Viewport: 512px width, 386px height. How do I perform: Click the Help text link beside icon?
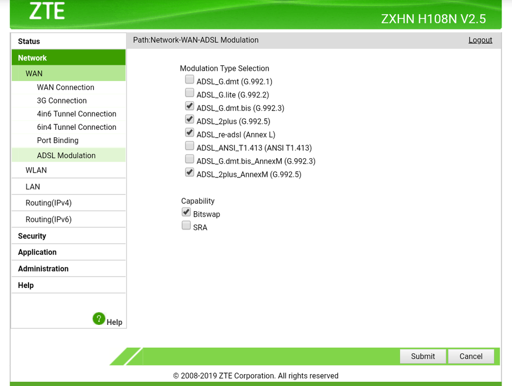tap(114, 322)
